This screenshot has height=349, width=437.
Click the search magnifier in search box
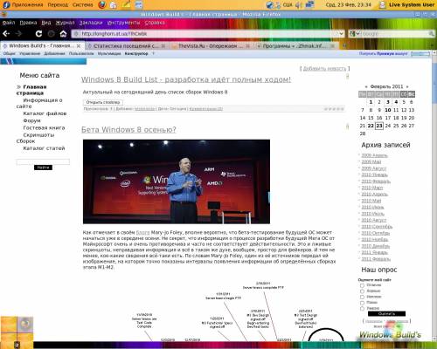click(x=431, y=34)
